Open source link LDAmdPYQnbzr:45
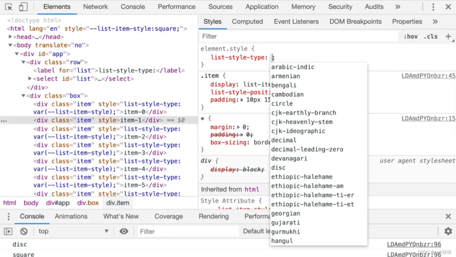This screenshot has width=456, height=257. point(428,76)
